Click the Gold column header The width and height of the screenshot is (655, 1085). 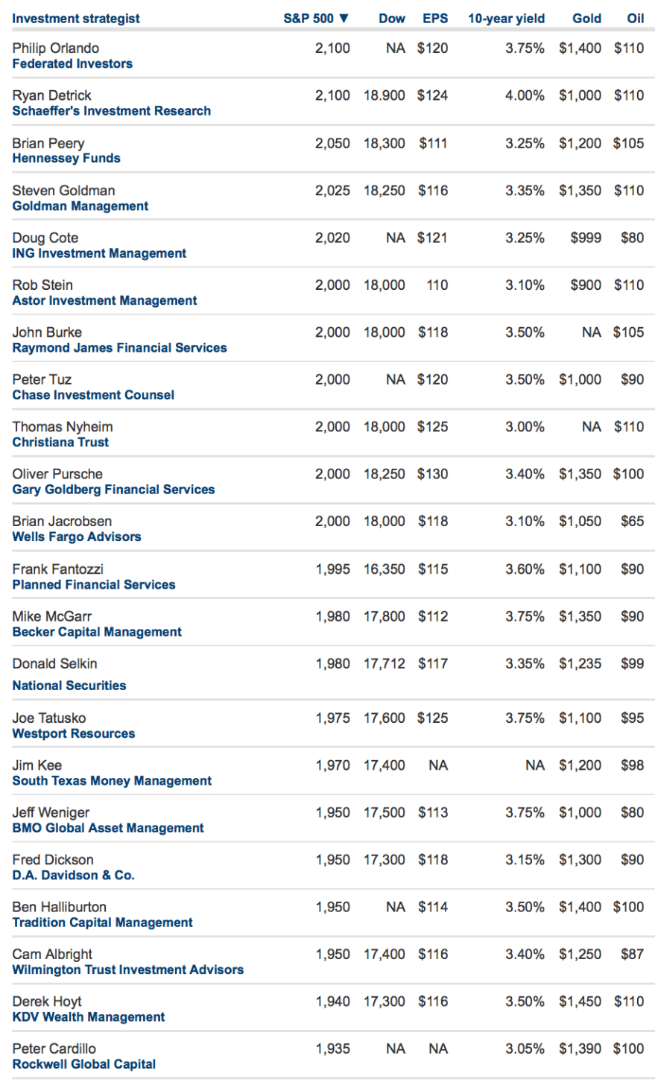click(586, 19)
